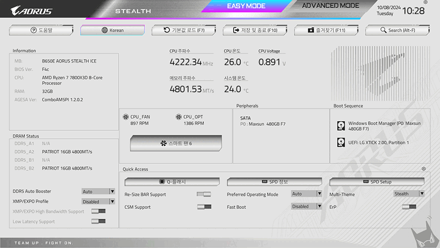Toggle Low Latency Support switch
The image size is (440, 248).
pos(98,221)
